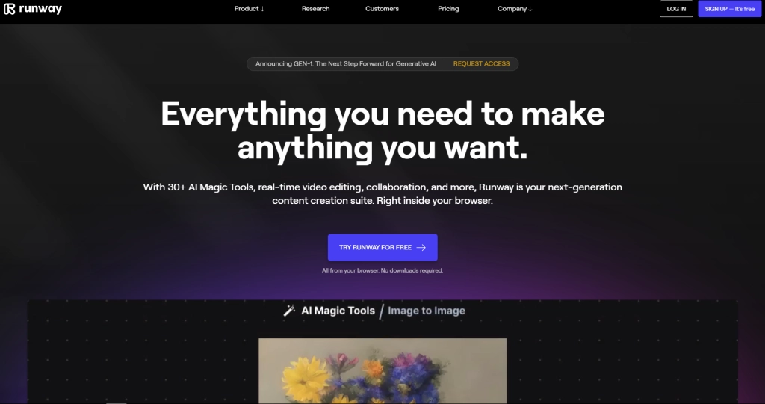
Task: Click the "No downloads required" caption
Action: coord(382,270)
